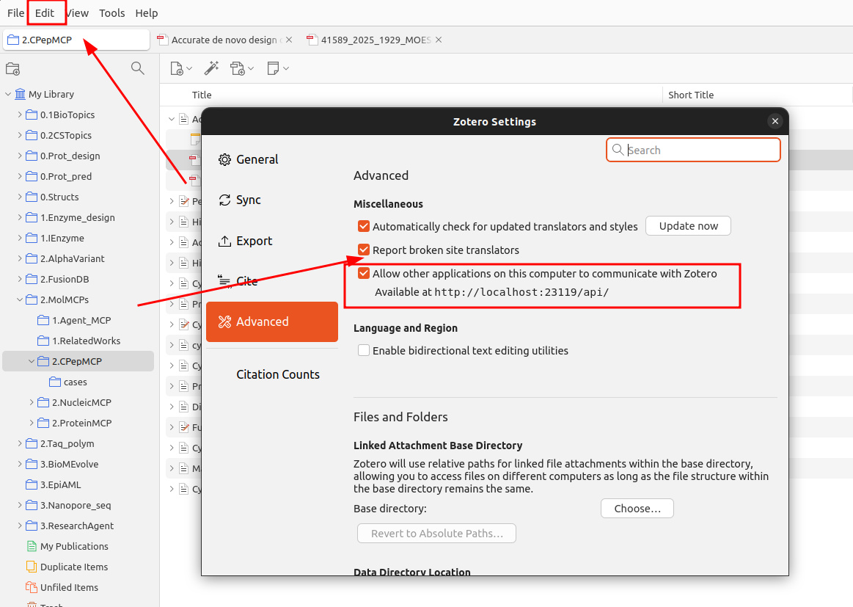Switch to the 41589_2025_1929_MOES tab
This screenshot has height=607, width=853.
376,40
